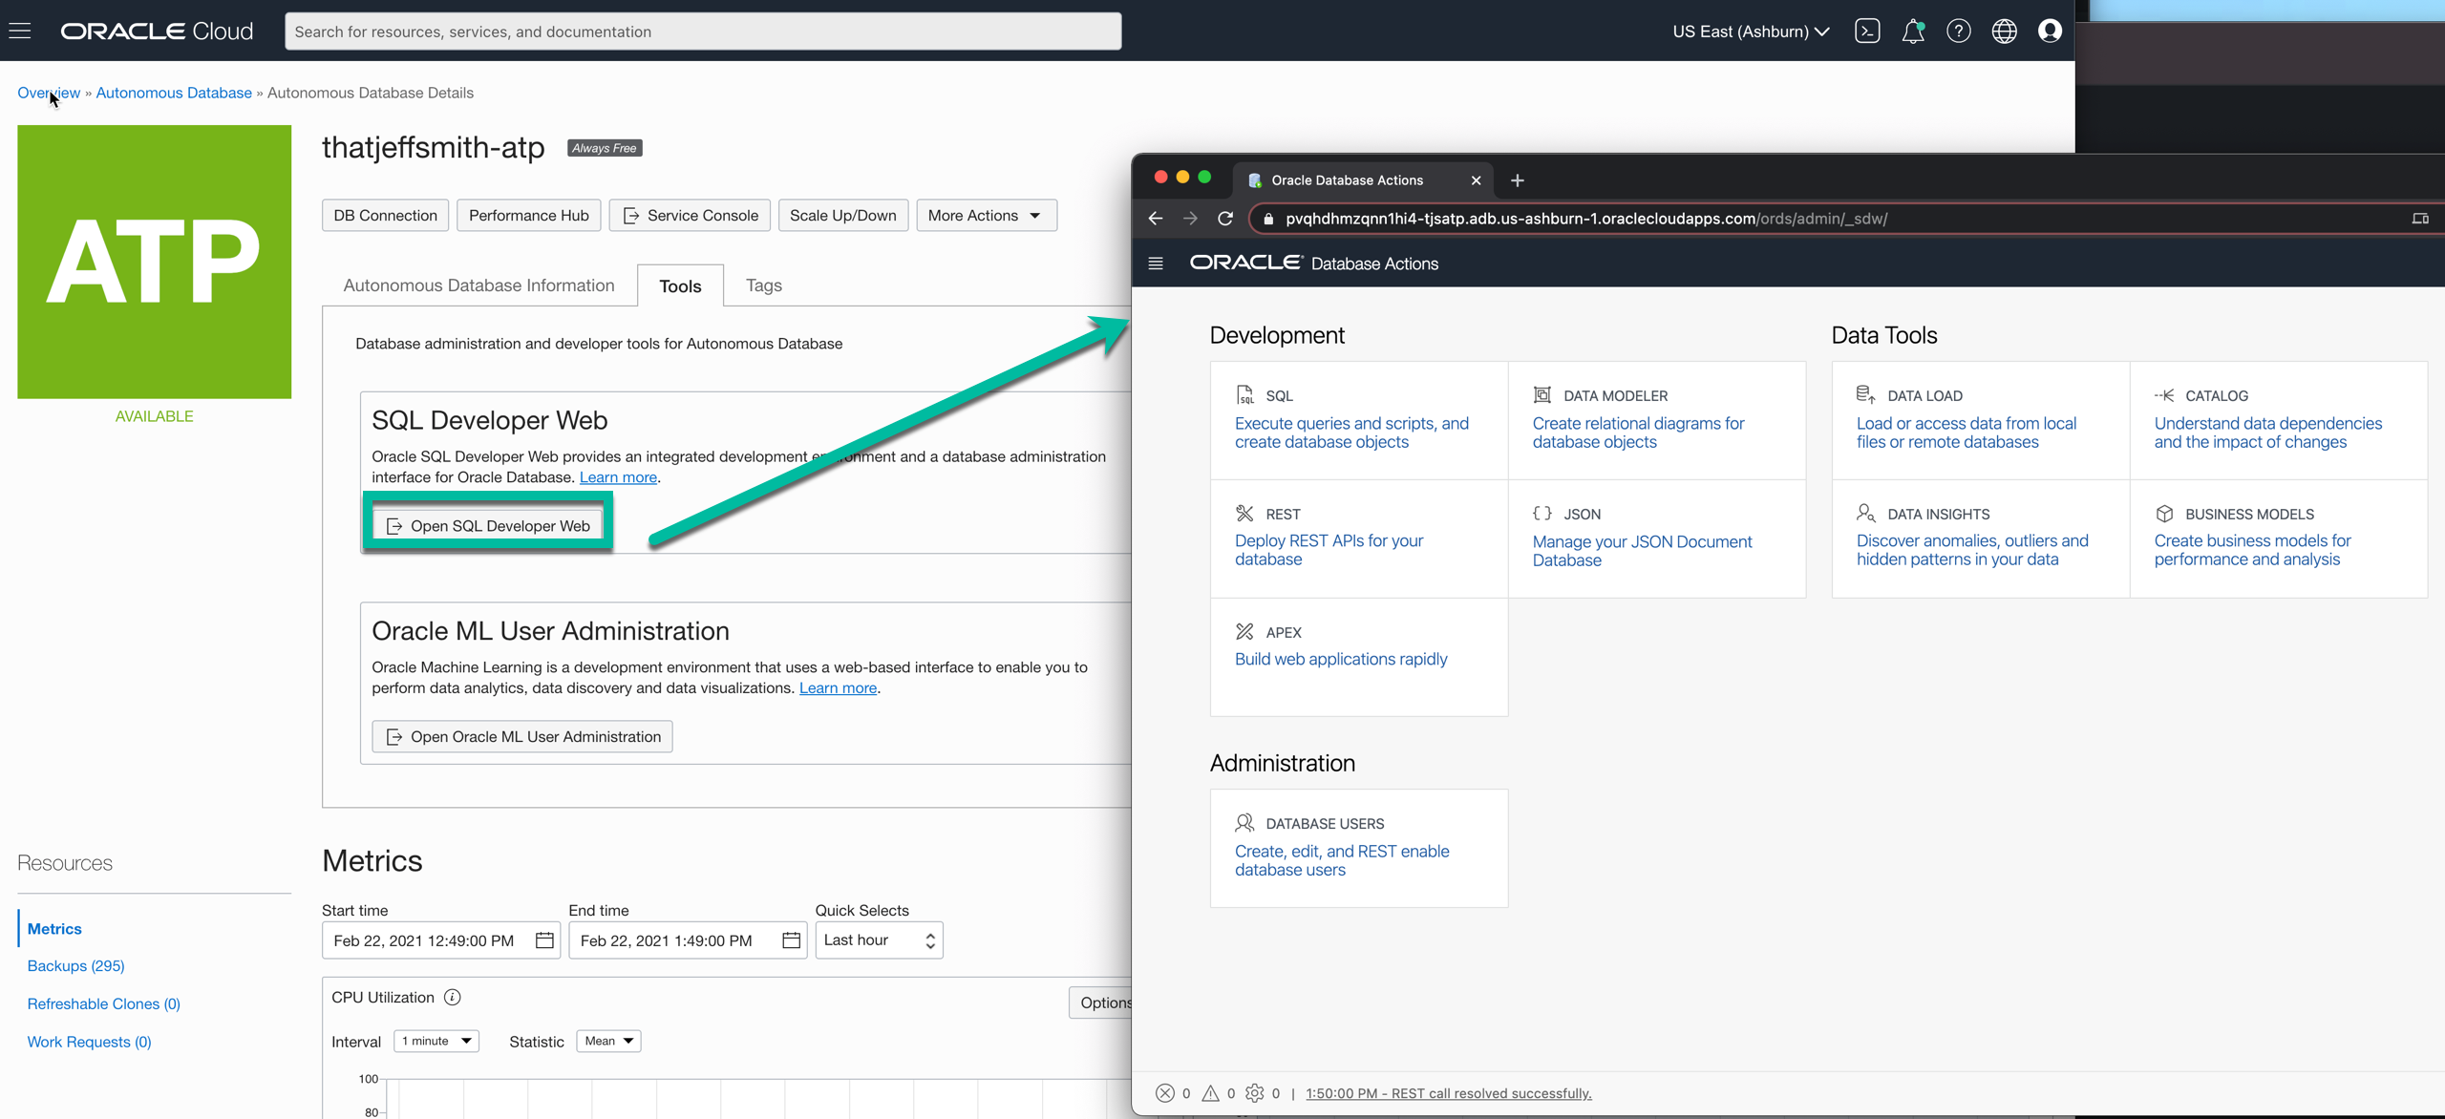The width and height of the screenshot is (2445, 1119).
Task: Open the Oracle Cloud hamburger navigation menu
Action: [20, 31]
